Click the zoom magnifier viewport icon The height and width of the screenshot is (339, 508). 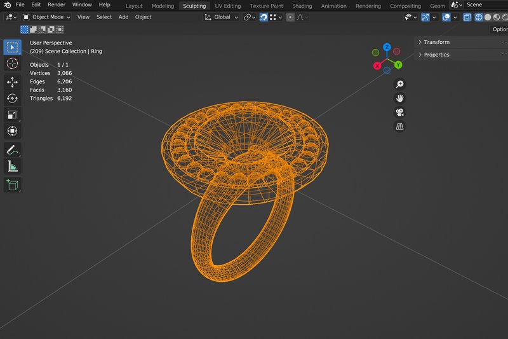coord(400,85)
